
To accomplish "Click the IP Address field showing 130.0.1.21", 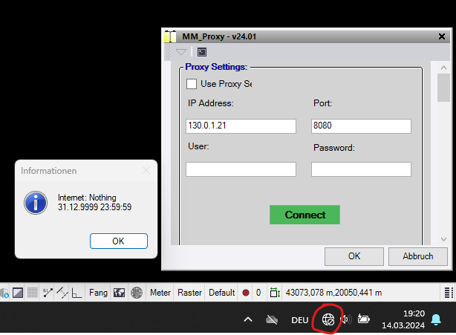I will click(241, 126).
